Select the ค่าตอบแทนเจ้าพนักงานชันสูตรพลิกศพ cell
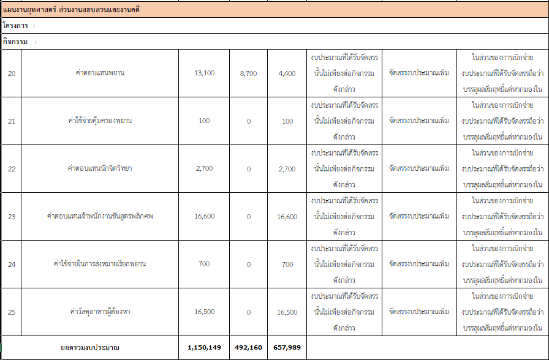This screenshot has height=360, width=549. pyautogui.click(x=100, y=217)
